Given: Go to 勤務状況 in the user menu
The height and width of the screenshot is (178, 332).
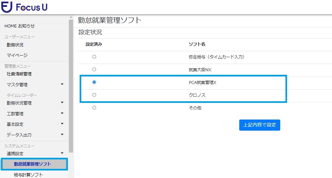Looking at the screenshot, I should click(15, 45).
